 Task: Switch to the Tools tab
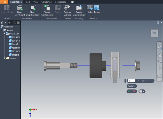click(28, 2)
